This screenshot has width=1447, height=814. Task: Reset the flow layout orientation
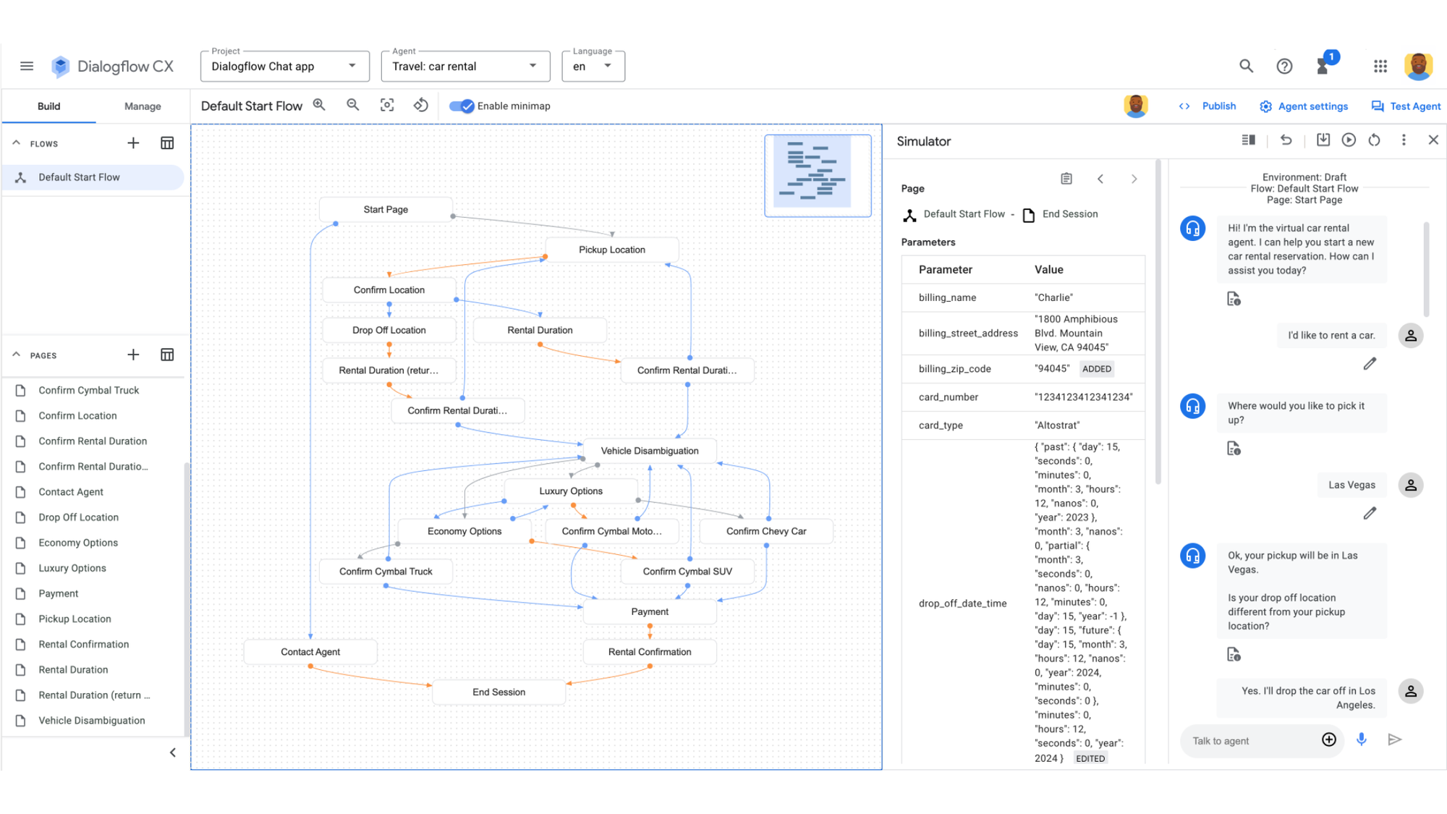(421, 106)
